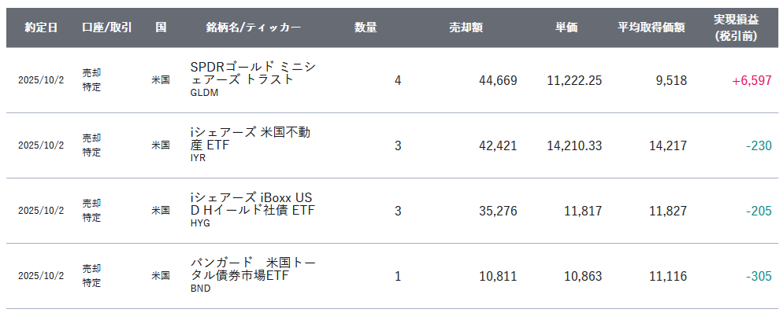Open SPDRゴールド ミニシェアーズ トラスト stock name
783x320 pixels.
[x=253, y=73]
